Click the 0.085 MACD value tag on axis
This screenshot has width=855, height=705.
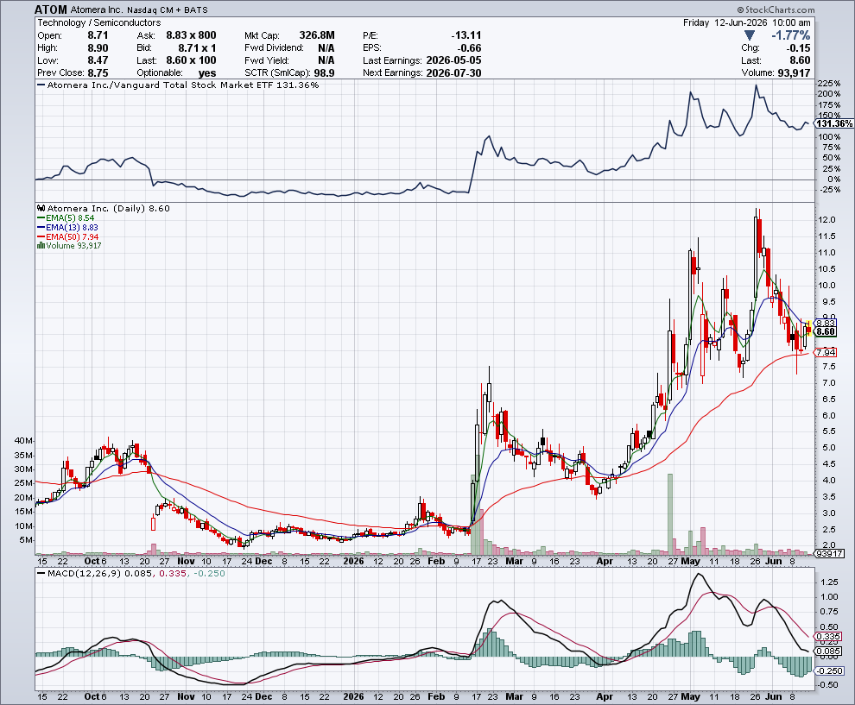coord(828,651)
